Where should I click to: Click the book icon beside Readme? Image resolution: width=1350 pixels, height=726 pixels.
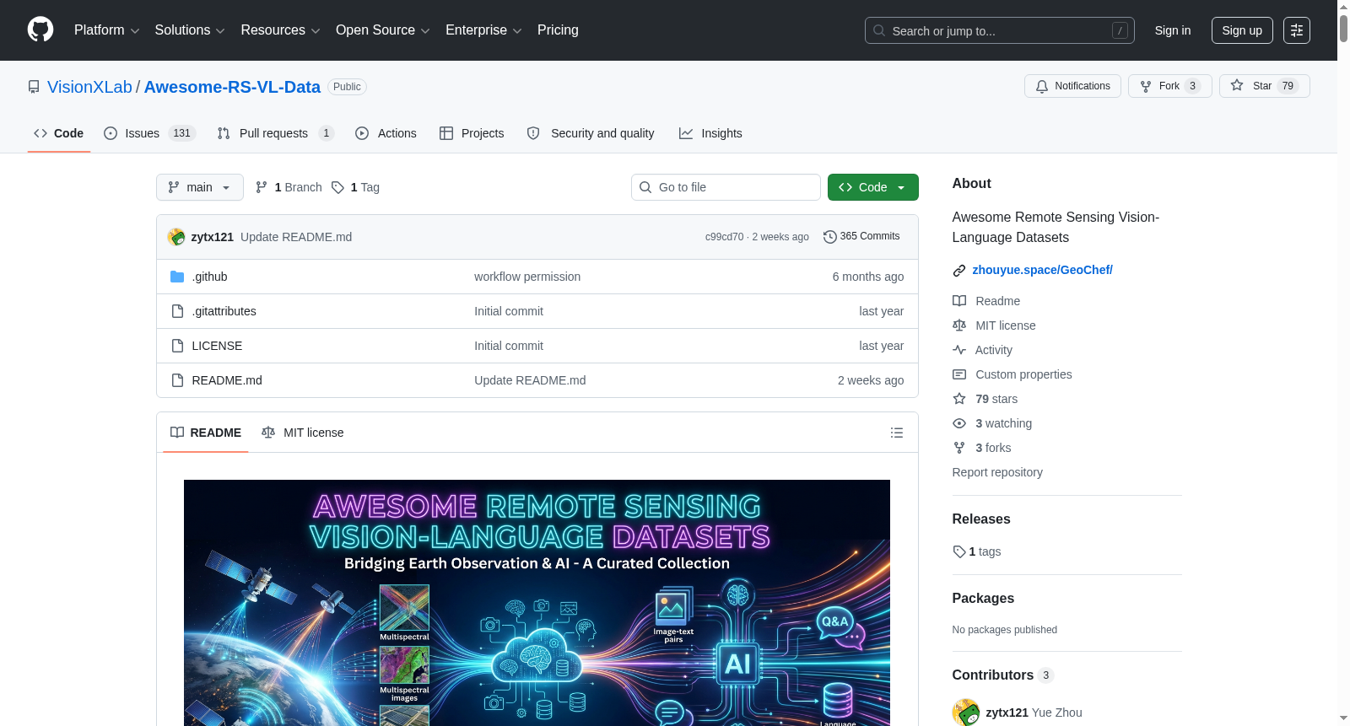959,301
